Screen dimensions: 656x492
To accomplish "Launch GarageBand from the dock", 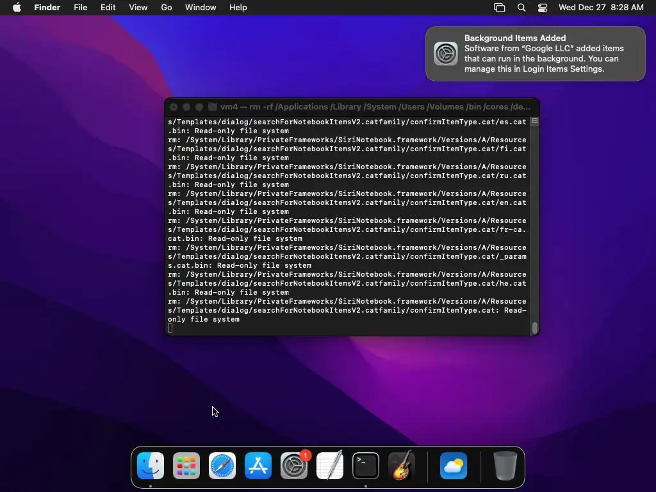I will coord(402,466).
